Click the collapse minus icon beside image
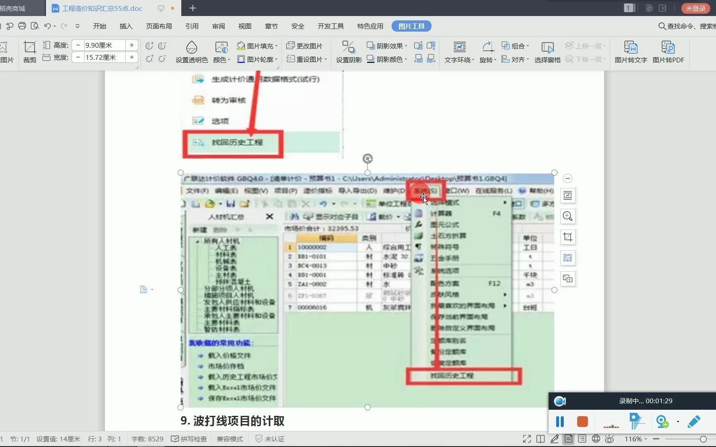716x447 pixels. [568, 178]
